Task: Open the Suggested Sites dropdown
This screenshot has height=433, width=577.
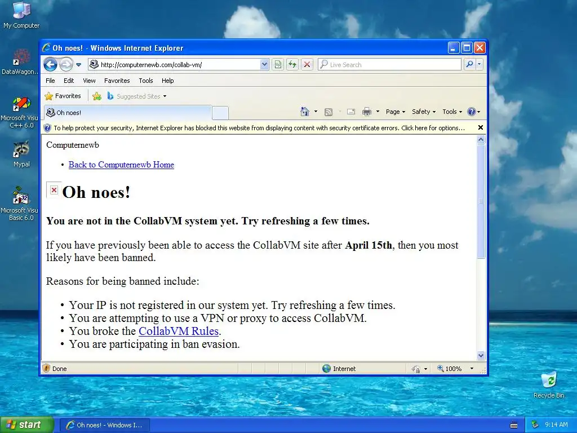Action: tap(136, 96)
